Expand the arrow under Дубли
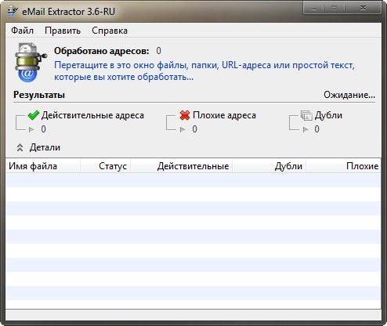 point(306,129)
